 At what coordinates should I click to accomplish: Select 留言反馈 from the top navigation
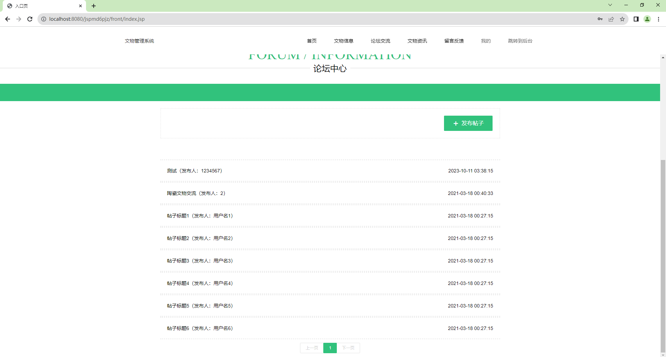click(454, 41)
